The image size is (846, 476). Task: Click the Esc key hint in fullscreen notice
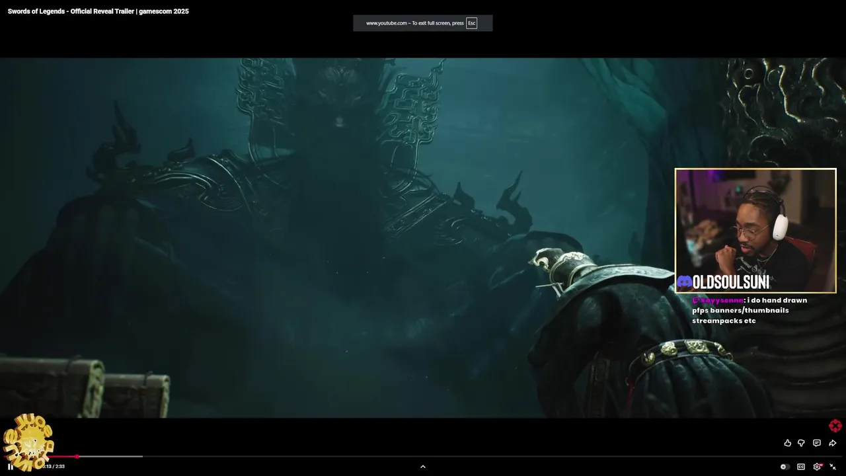[x=472, y=23]
